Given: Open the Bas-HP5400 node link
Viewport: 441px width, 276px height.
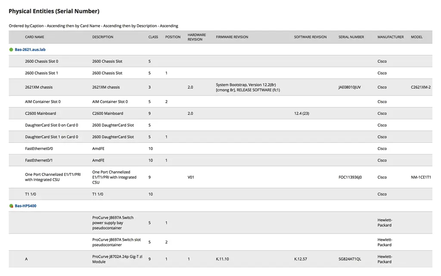Looking at the screenshot, I should pyautogui.click(x=25, y=206).
